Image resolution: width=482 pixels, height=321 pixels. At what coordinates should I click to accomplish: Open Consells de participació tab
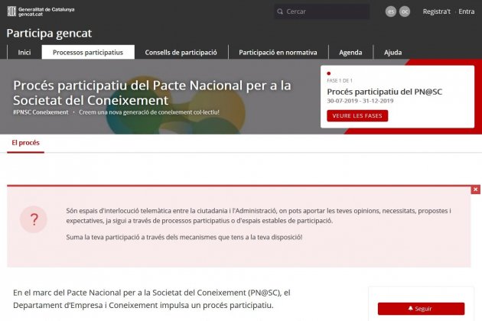(181, 53)
